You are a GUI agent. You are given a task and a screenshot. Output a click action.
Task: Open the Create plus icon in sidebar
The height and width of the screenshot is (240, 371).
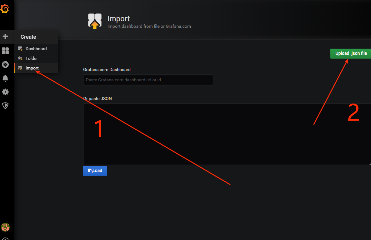[x=5, y=36]
